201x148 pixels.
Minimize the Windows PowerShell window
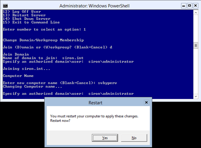click(x=184, y=5)
